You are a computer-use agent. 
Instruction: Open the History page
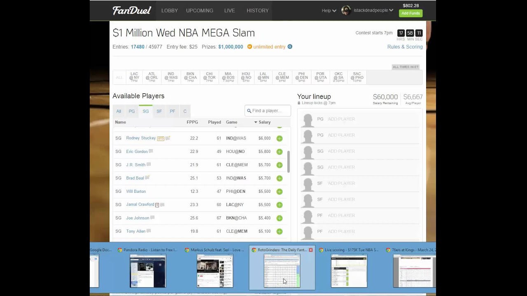tap(258, 11)
